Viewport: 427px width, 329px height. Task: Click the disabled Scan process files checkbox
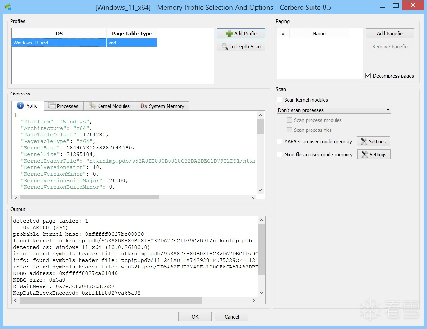[x=289, y=130]
